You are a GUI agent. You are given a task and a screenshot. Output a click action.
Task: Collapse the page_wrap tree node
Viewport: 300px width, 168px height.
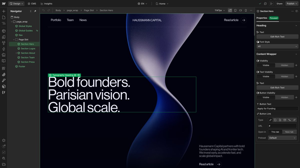pyautogui.click(x=11, y=22)
